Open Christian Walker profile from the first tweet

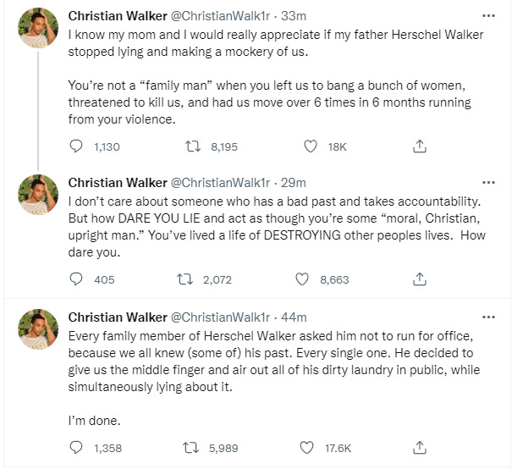tap(117, 17)
